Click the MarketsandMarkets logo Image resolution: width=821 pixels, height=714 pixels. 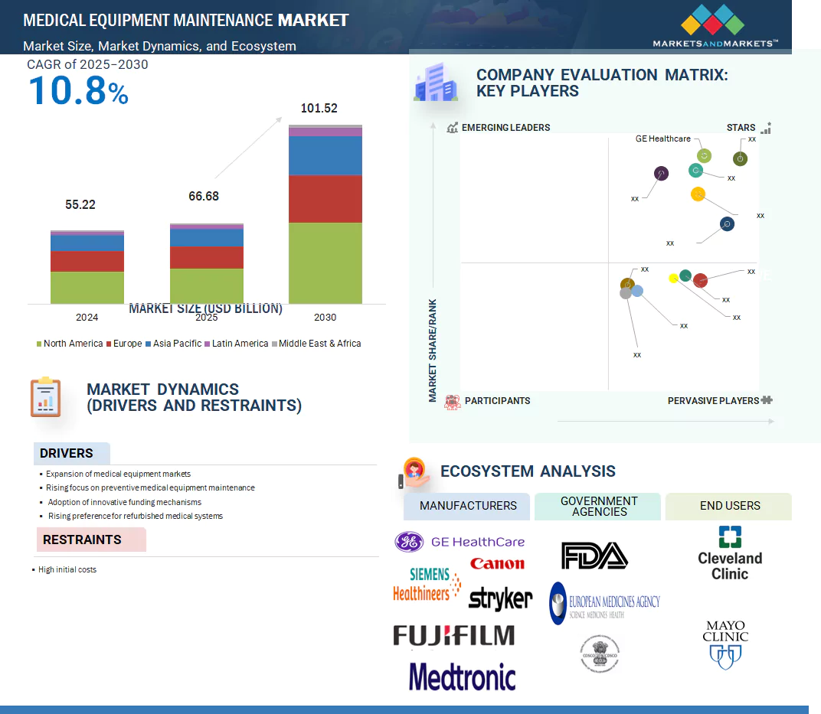(715, 26)
